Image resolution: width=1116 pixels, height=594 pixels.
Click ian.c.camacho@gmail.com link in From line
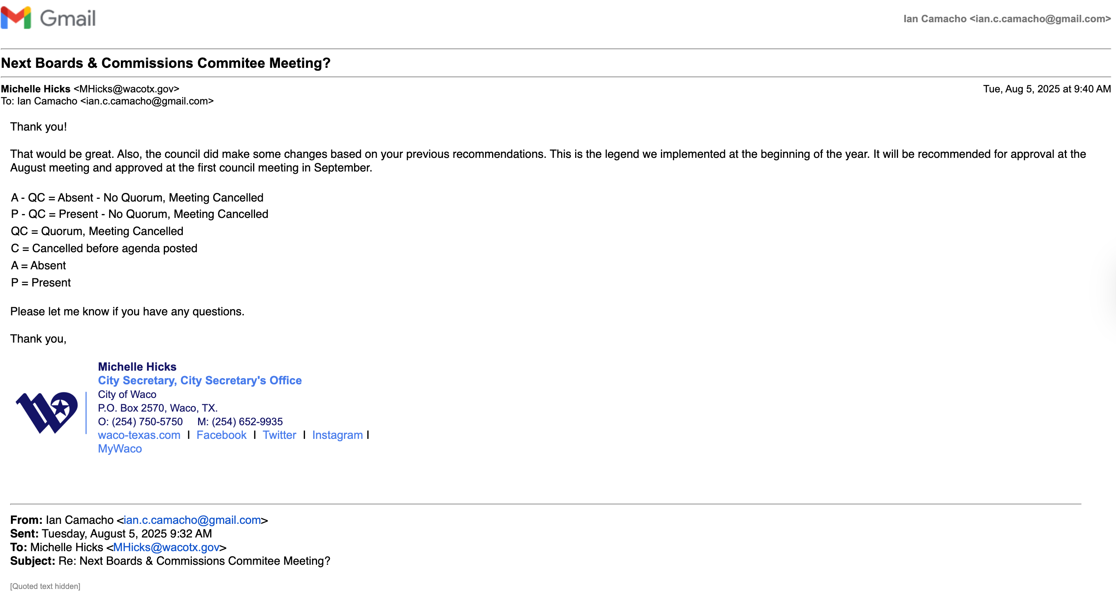point(192,520)
